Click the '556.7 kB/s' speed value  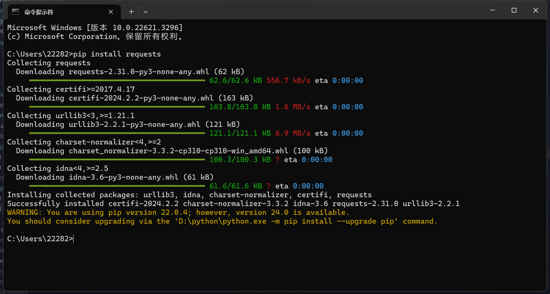[x=288, y=80]
